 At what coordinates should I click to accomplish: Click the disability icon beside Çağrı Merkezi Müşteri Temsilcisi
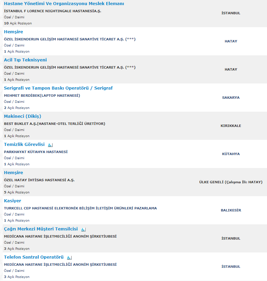84,229
